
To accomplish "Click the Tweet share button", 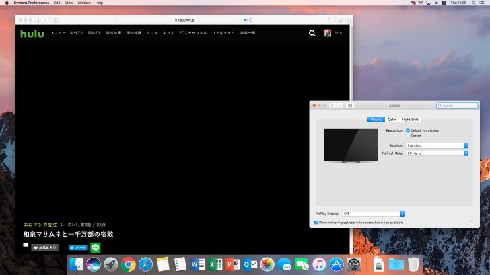I will tap(78, 248).
